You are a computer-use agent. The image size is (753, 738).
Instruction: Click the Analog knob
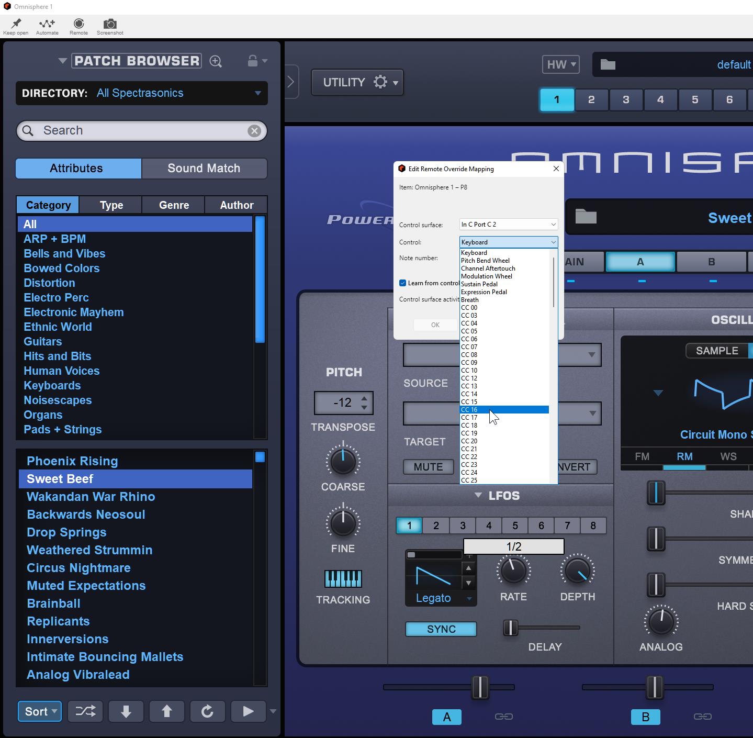pos(661,621)
